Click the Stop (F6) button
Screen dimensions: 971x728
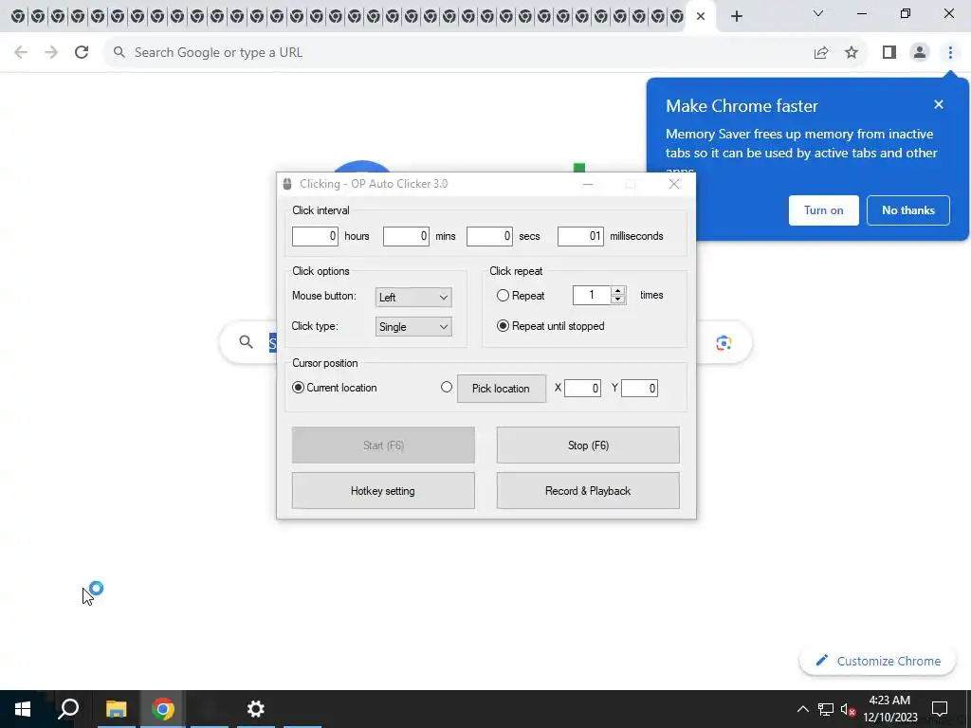click(x=588, y=446)
